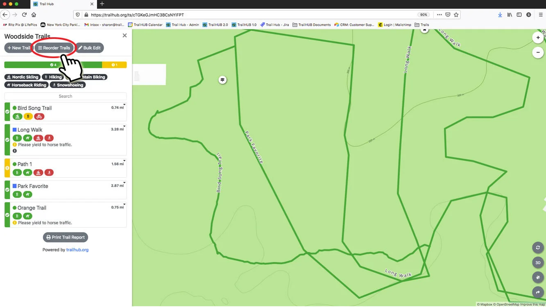546x307 pixels.
Task: Expand the Orange Trail dropdown caret
Action: click(125, 204)
